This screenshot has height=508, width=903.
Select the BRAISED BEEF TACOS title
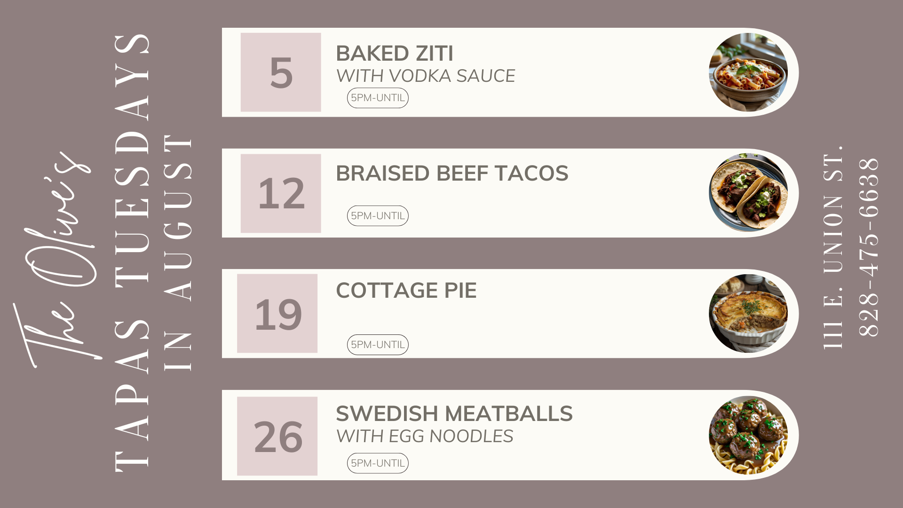452,174
